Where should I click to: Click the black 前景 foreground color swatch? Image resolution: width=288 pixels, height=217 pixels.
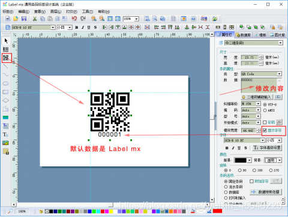click(x=241, y=160)
